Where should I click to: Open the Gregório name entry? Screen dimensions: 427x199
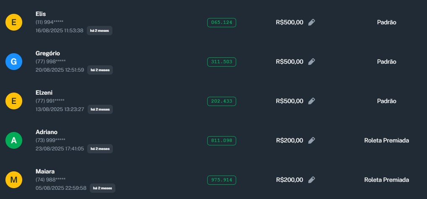[x=48, y=53]
